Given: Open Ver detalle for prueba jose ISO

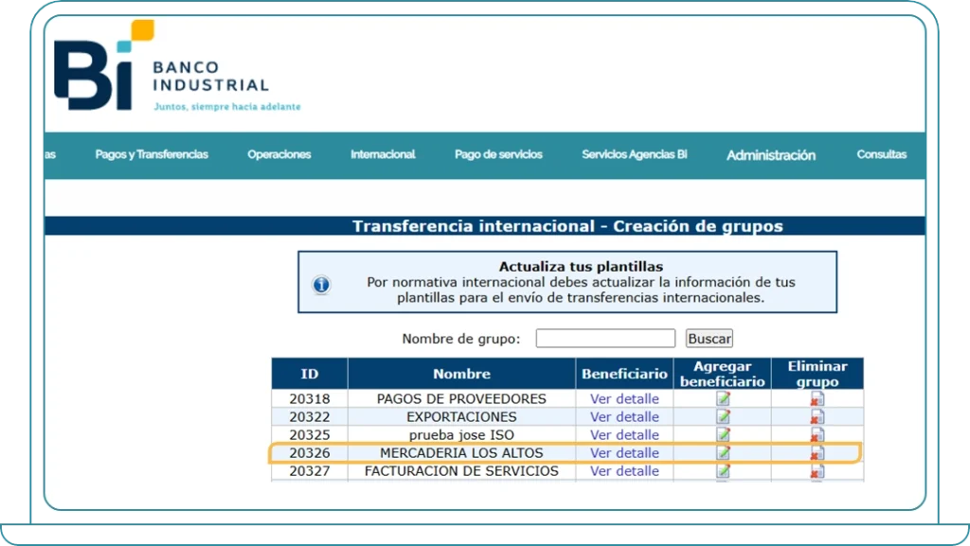Looking at the screenshot, I should (622, 434).
